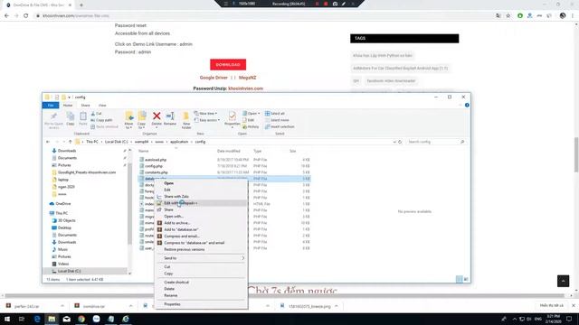
Task: Click Mail icon in the taskbar
Action: point(66,319)
